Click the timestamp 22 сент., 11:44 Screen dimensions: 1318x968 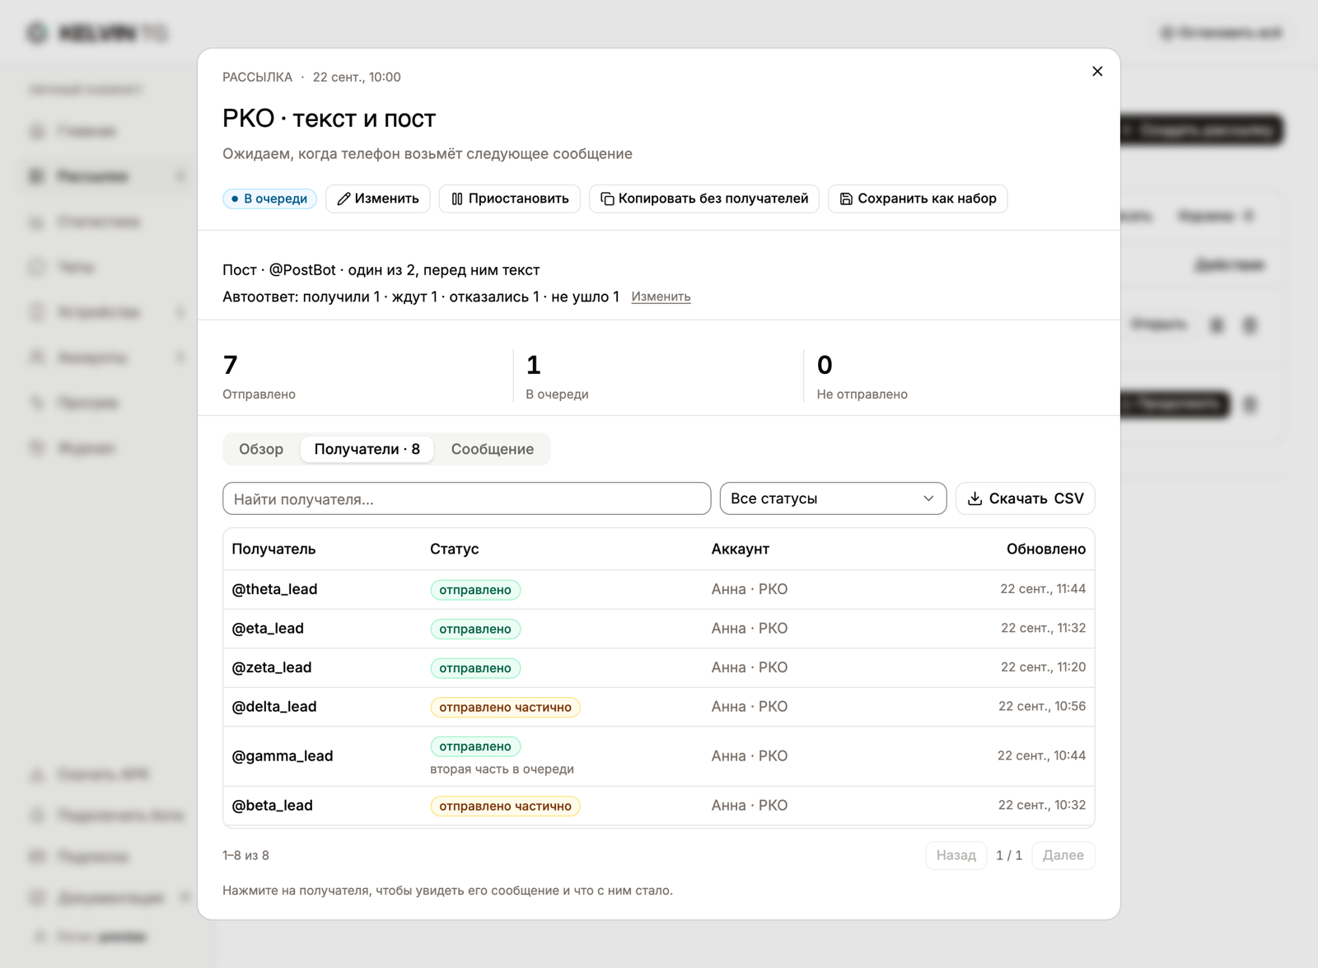[1042, 589]
